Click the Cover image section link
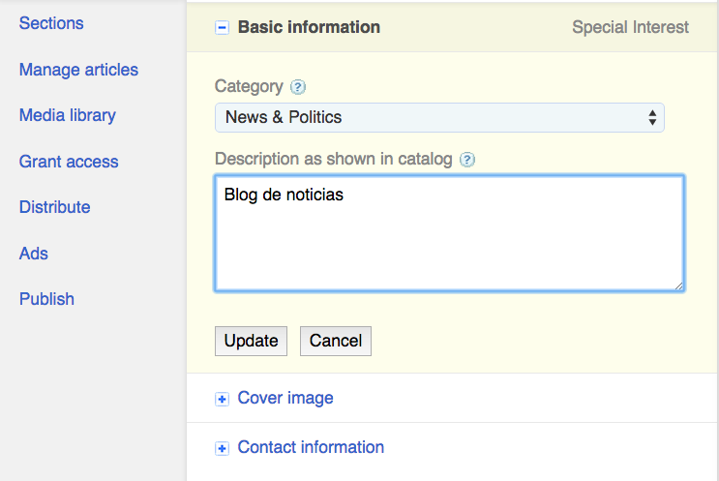719x481 pixels. pos(285,398)
